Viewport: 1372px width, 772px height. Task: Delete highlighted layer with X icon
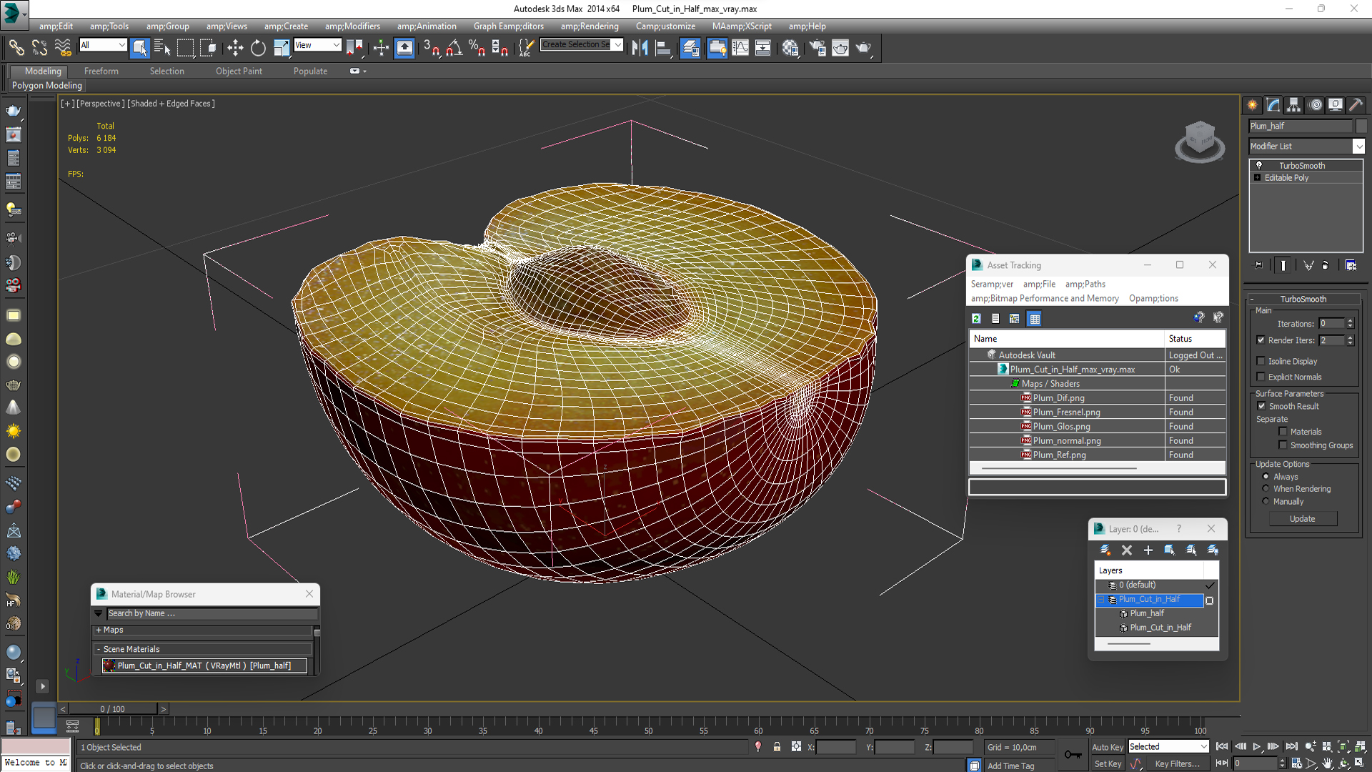(x=1127, y=550)
